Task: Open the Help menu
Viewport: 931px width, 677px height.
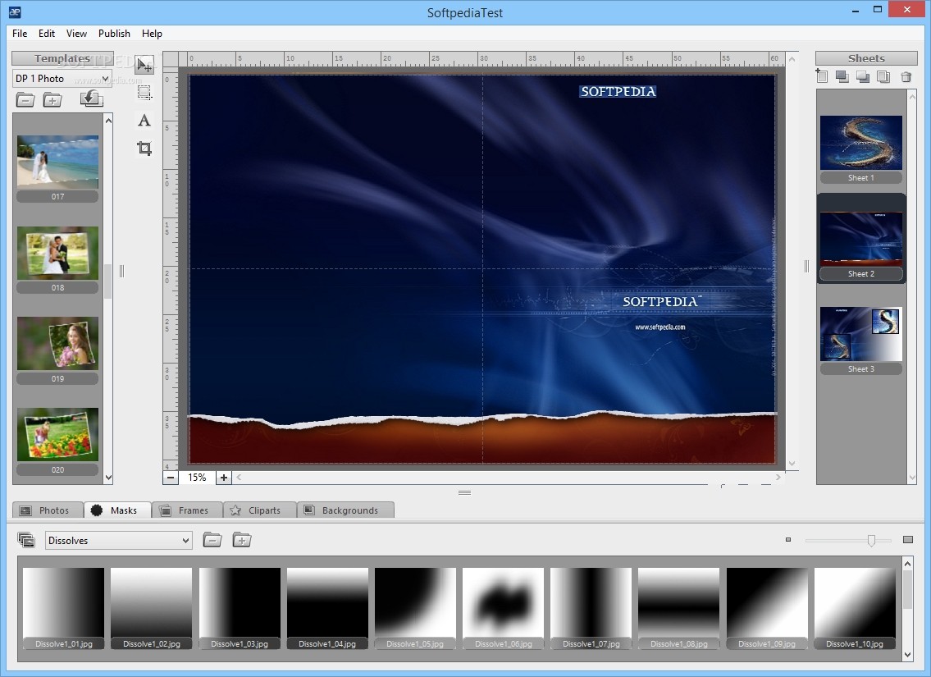Action: (152, 34)
